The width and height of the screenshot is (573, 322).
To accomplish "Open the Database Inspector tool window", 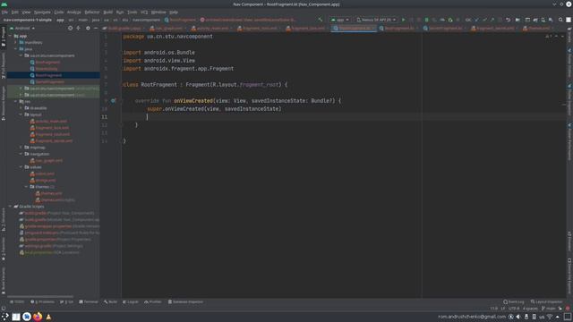I will click(x=185, y=302).
